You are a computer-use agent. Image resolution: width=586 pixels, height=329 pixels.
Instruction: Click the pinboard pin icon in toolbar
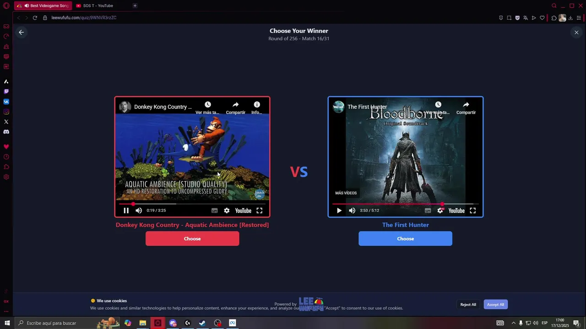tap(501, 18)
